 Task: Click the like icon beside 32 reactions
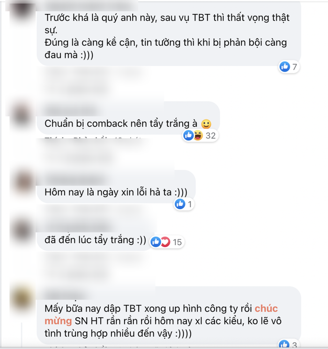point(188,135)
